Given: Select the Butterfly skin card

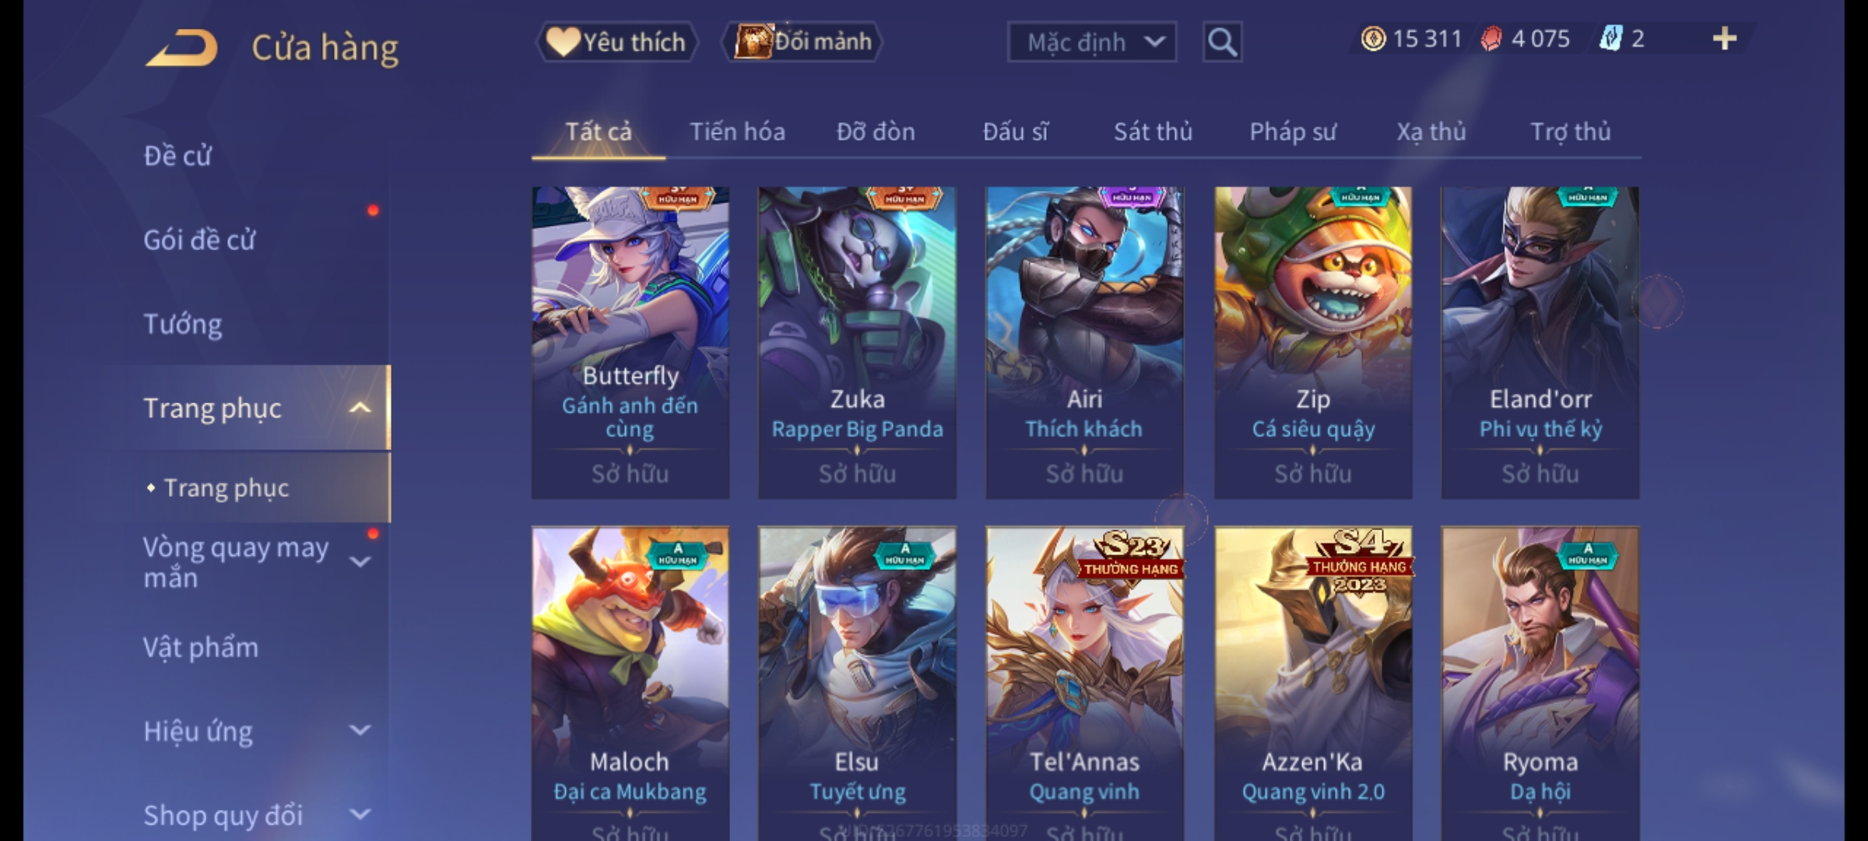Looking at the screenshot, I should point(630,343).
